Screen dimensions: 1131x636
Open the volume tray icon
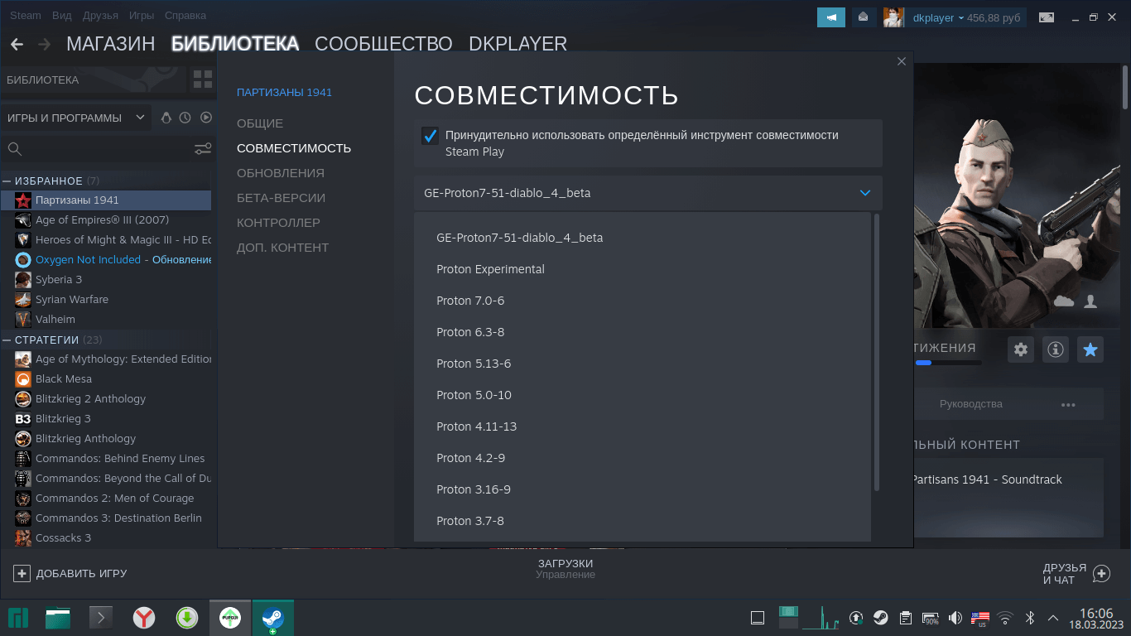(955, 618)
